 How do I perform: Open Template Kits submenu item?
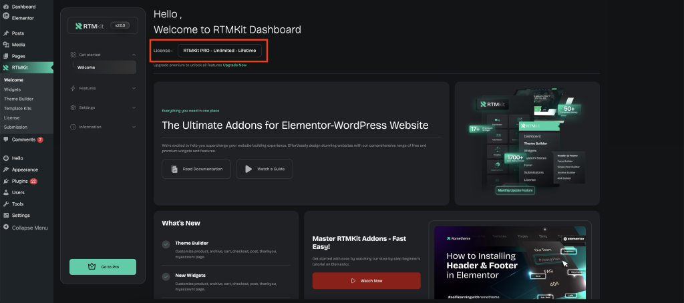tap(17, 108)
